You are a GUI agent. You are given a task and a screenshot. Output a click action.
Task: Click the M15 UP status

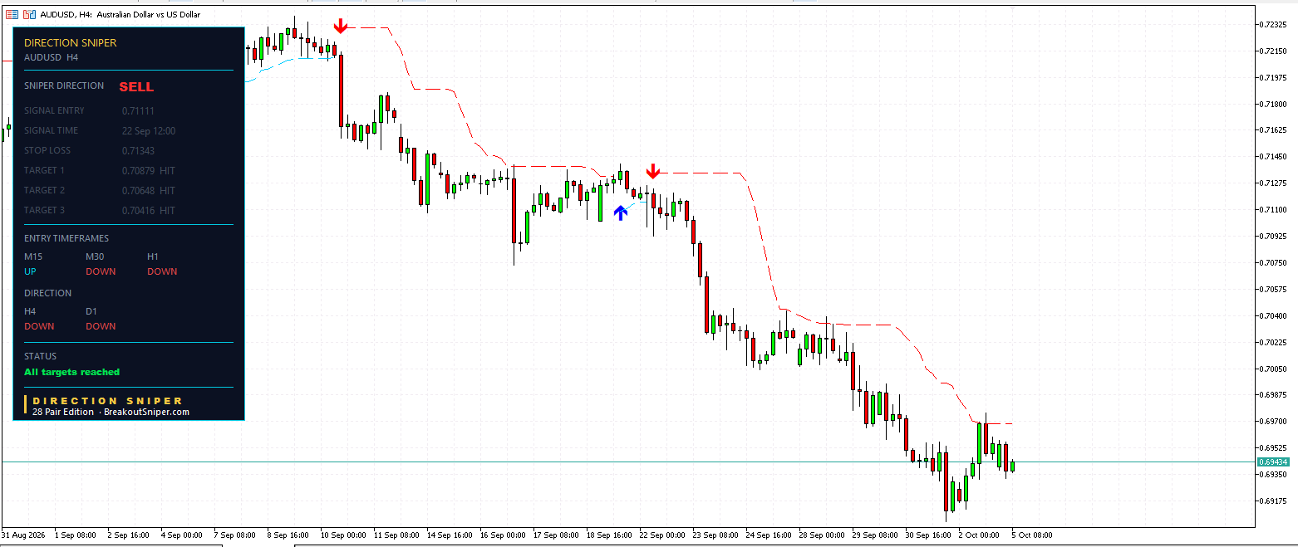31,271
